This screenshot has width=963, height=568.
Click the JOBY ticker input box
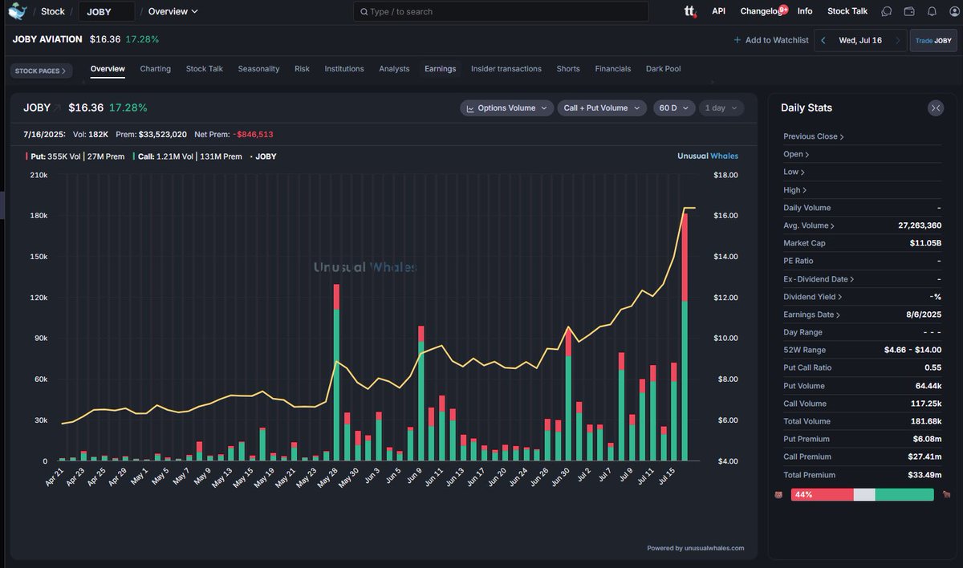tap(107, 11)
